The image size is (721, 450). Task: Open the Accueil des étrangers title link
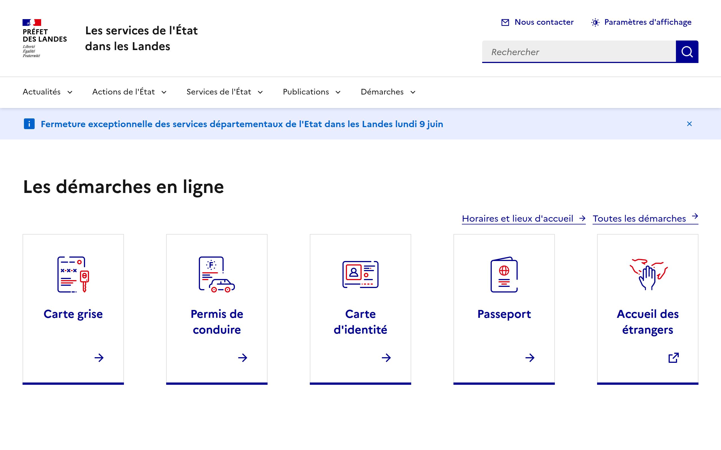coord(648,322)
